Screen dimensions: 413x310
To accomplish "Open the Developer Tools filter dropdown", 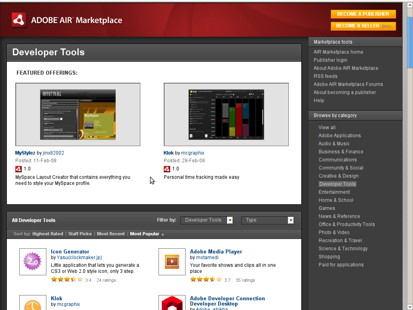I will (207, 220).
